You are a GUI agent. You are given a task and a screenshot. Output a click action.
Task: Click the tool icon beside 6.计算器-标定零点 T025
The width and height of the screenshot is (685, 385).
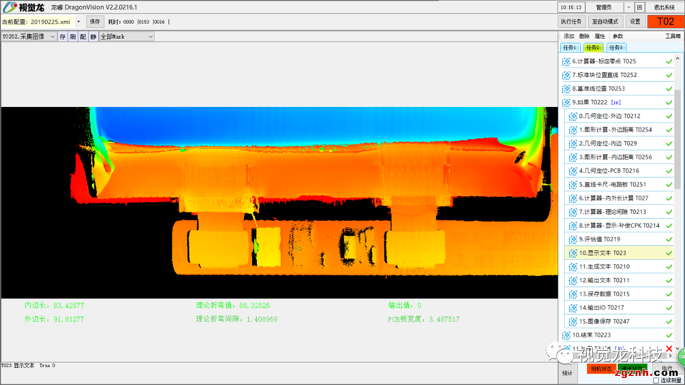point(566,61)
